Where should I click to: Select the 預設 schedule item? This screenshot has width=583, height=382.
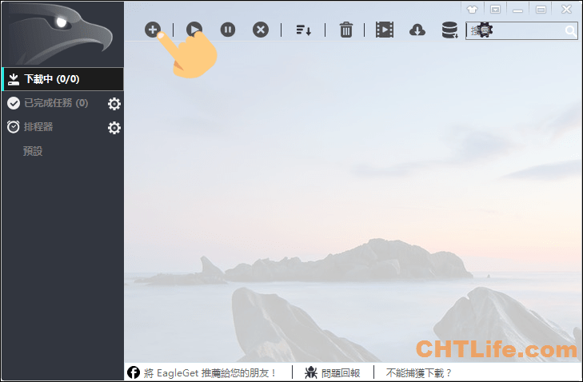click(x=33, y=151)
